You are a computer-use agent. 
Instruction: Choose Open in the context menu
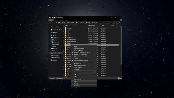coord(84,47)
